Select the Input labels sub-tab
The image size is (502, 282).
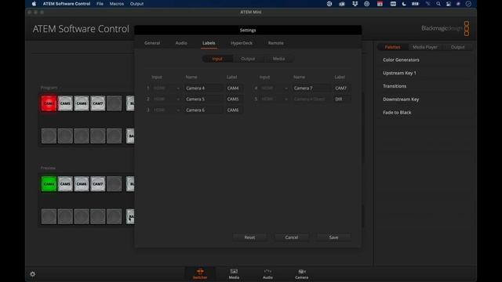tap(217, 59)
